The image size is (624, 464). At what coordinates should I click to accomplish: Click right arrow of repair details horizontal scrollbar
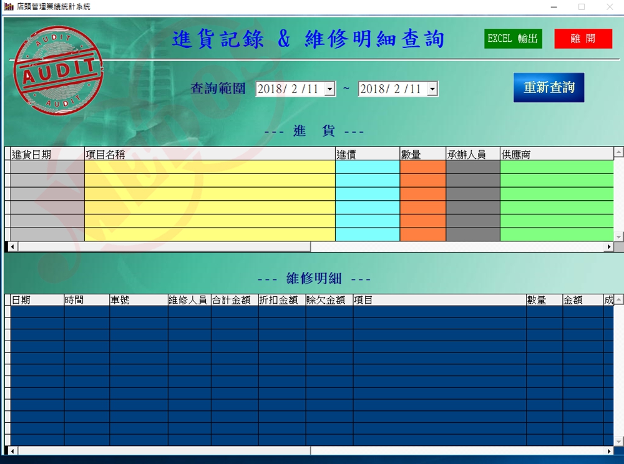pos(609,451)
